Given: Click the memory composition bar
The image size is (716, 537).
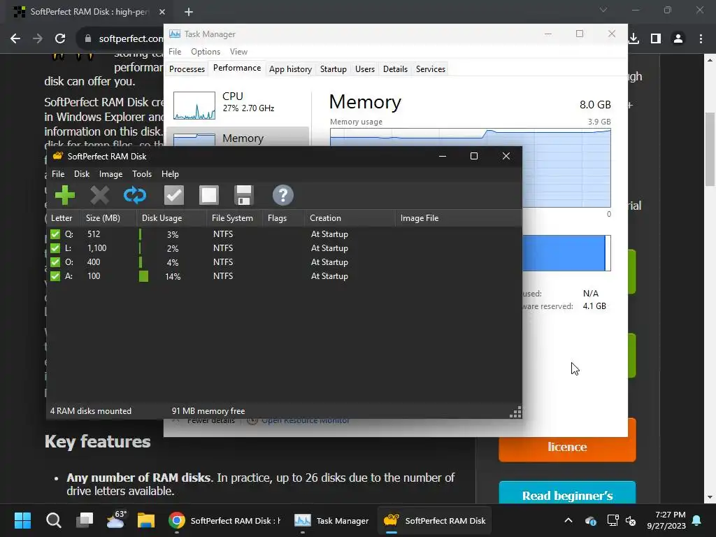Looking at the screenshot, I should 566,253.
